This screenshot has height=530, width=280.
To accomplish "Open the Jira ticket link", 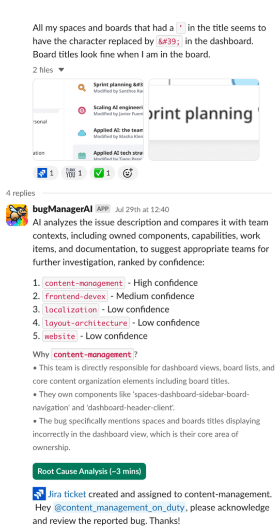I will (67, 494).
